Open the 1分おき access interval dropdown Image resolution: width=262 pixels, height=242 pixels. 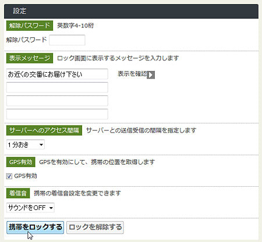(26, 145)
